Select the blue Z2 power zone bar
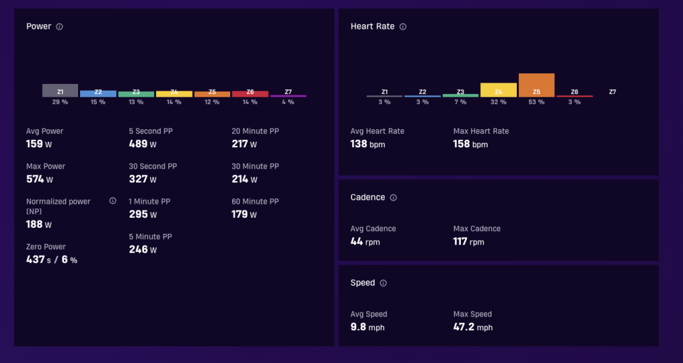Screen dimensions: 683x363 pyautogui.click(x=98, y=93)
